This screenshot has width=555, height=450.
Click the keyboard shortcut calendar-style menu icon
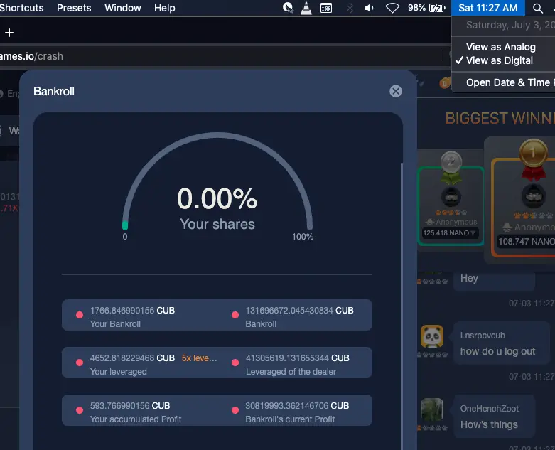[x=326, y=8]
